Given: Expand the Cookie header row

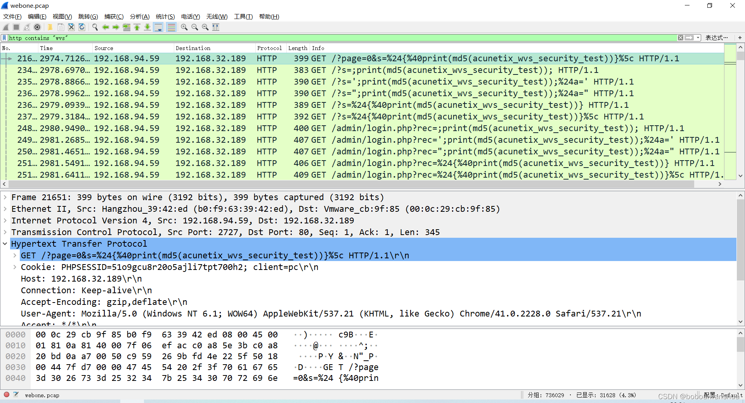Looking at the screenshot, I should [15, 267].
